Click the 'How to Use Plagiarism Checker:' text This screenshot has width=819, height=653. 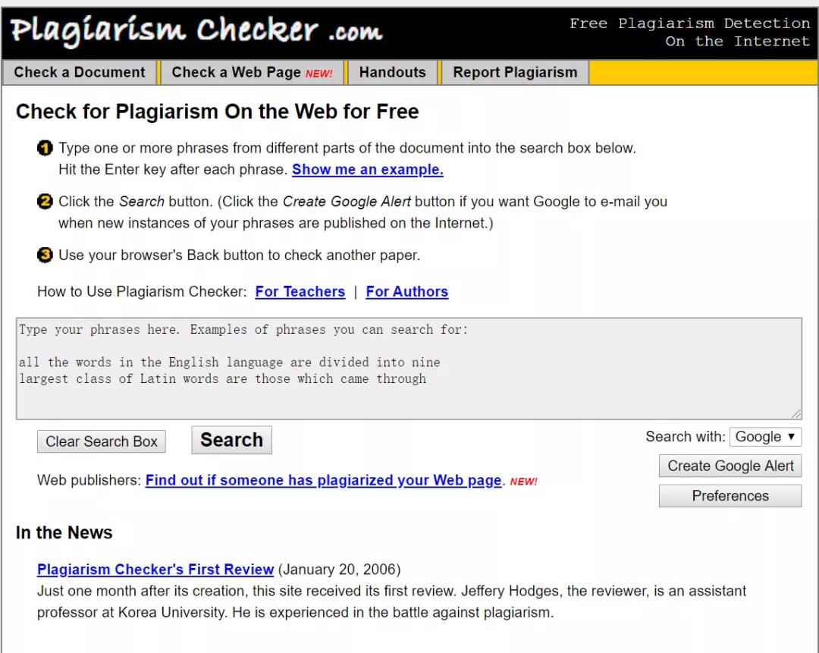pos(142,291)
